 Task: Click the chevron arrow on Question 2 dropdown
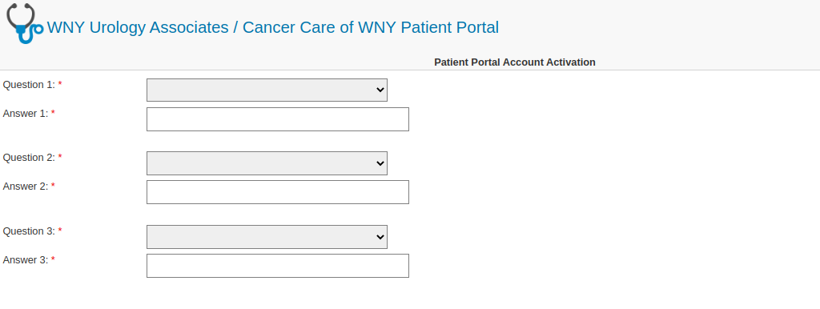(380, 163)
